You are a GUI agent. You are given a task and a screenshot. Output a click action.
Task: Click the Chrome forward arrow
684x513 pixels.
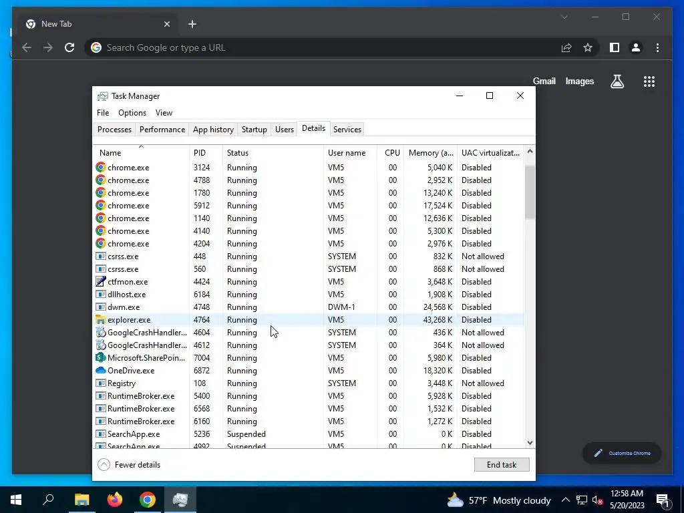[48, 47]
